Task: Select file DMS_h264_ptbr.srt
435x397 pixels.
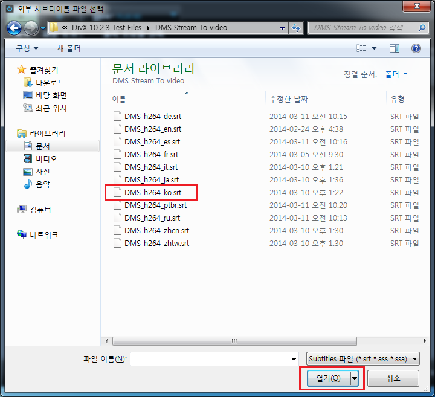Action: [155, 205]
